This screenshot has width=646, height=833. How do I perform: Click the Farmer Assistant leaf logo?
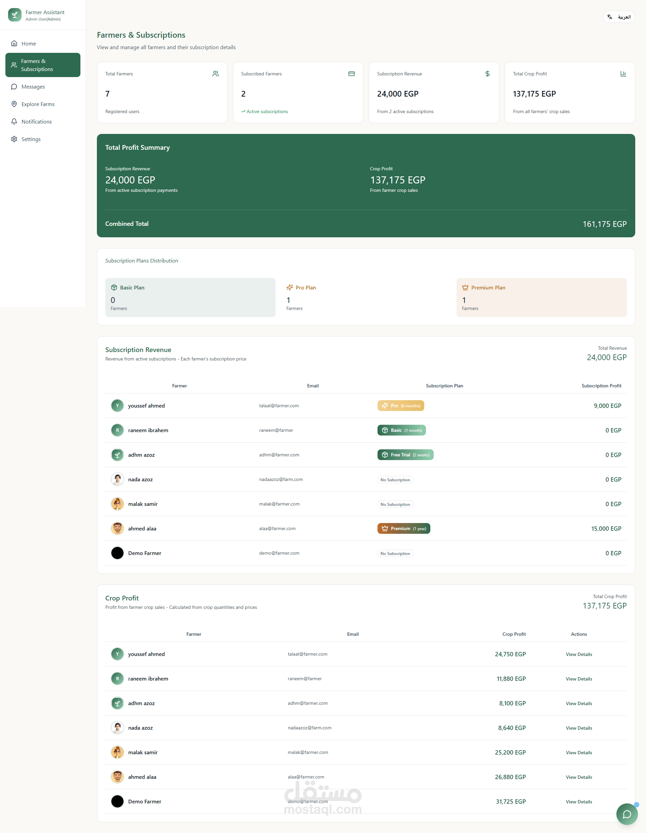click(x=14, y=15)
